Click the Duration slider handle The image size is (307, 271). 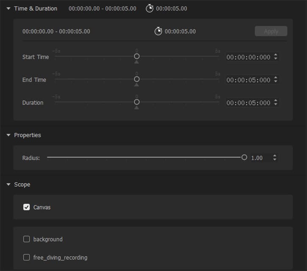tap(137, 102)
